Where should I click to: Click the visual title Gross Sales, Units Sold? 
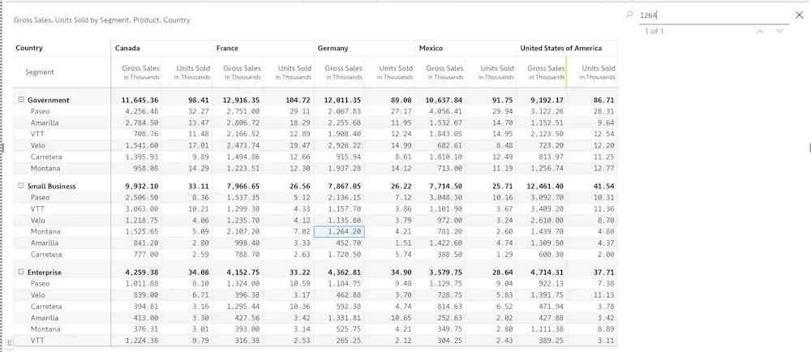pos(102,20)
